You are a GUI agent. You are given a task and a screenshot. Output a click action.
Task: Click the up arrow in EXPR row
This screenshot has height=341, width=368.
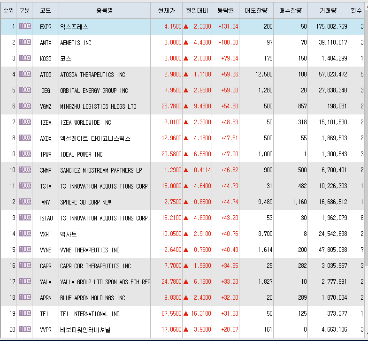pyautogui.click(x=186, y=26)
